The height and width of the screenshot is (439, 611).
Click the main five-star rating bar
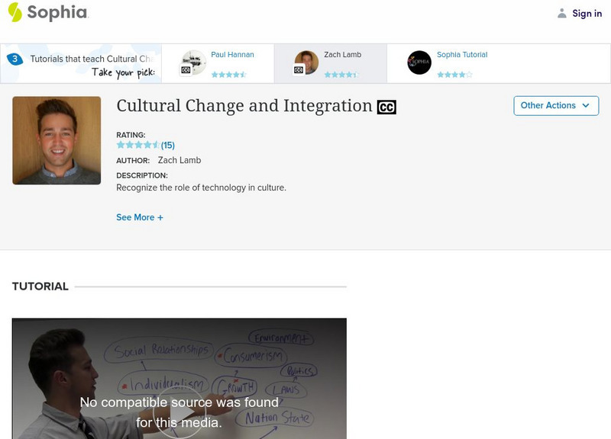coord(137,145)
